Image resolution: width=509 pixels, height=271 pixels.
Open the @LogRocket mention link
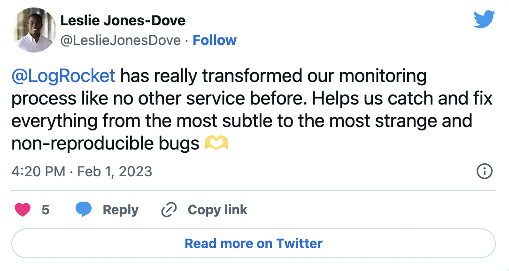[x=63, y=76]
